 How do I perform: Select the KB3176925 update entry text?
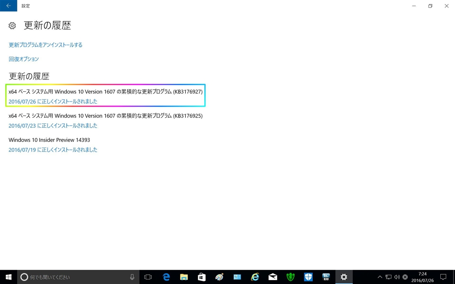(x=106, y=116)
